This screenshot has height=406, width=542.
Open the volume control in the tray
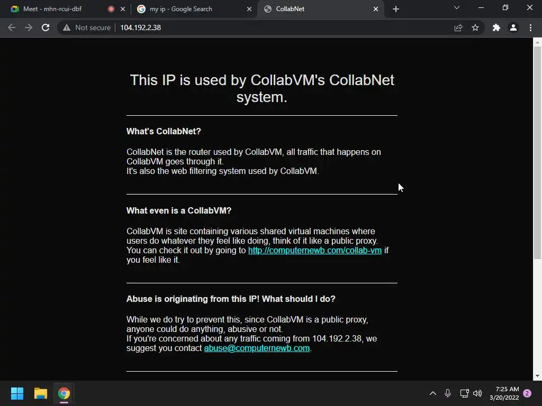pos(477,393)
